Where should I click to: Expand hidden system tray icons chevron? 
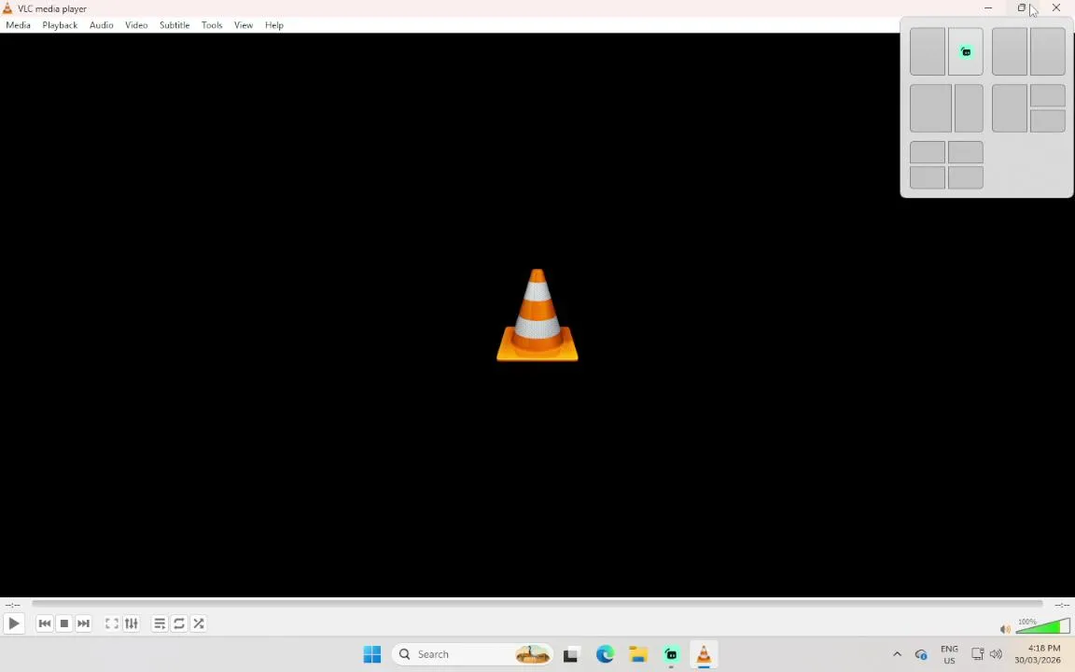click(x=897, y=654)
